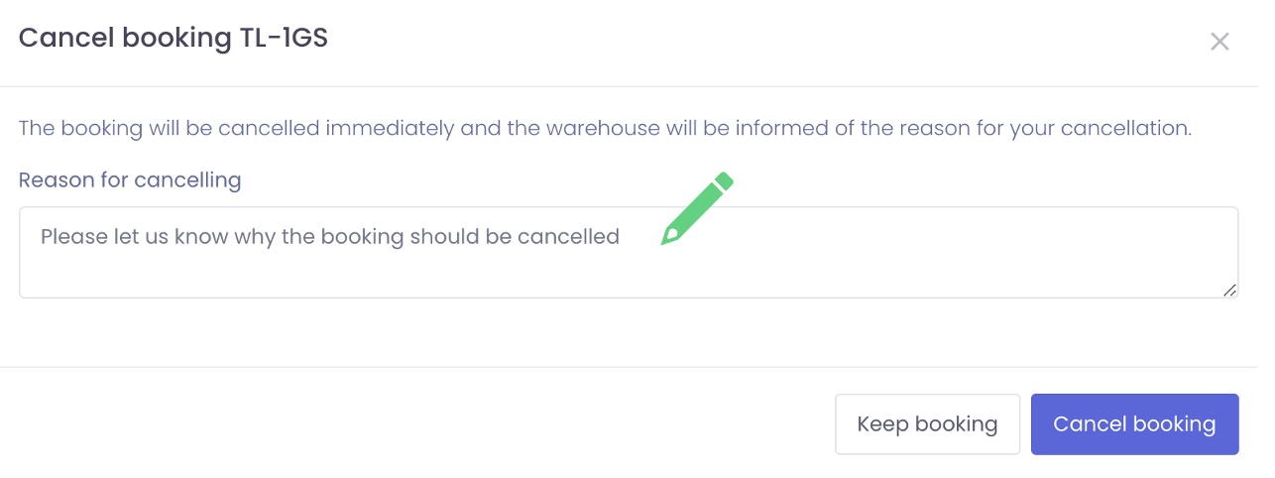Image resolution: width=1275 pixels, height=478 pixels.
Task: Focus the "Please let us know" placeholder field
Action: [x=330, y=237]
